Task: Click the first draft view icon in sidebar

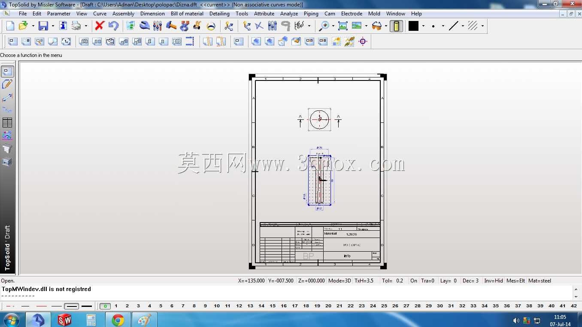Action: 7,71
